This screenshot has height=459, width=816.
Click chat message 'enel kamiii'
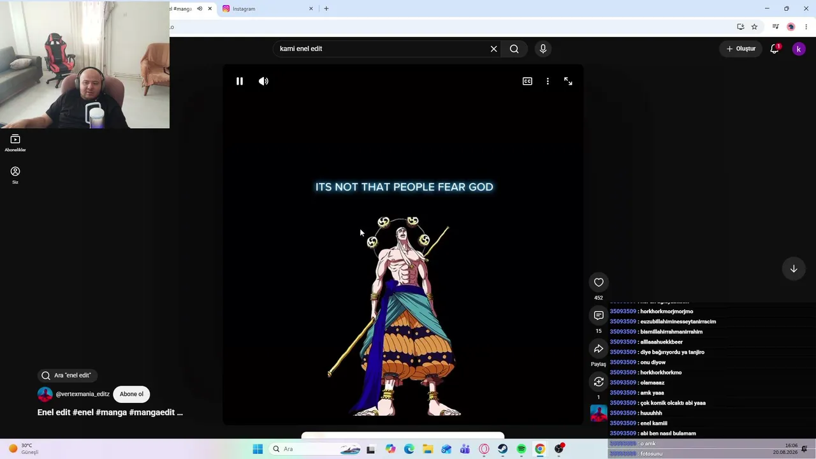(654, 423)
